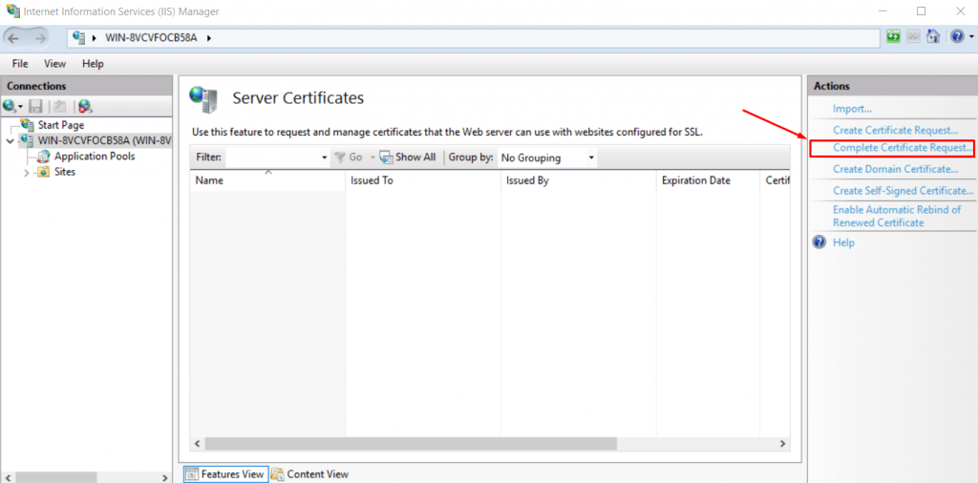Image resolution: width=978 pixels, height=483 pixels.
Task: Select Sites in the Connections tree
Action: (x=65, y=172)
